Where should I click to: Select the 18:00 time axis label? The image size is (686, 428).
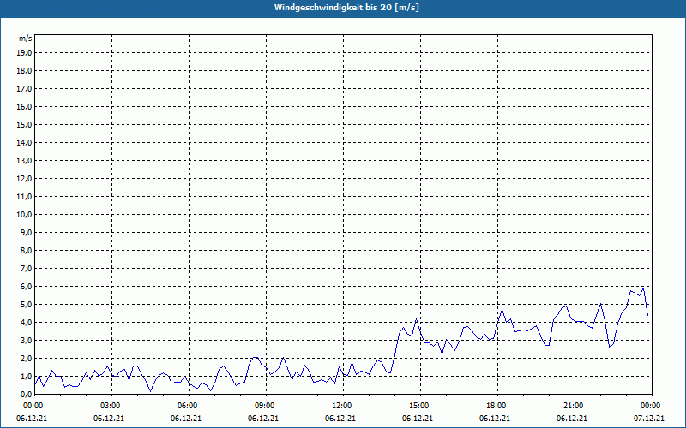496,405
